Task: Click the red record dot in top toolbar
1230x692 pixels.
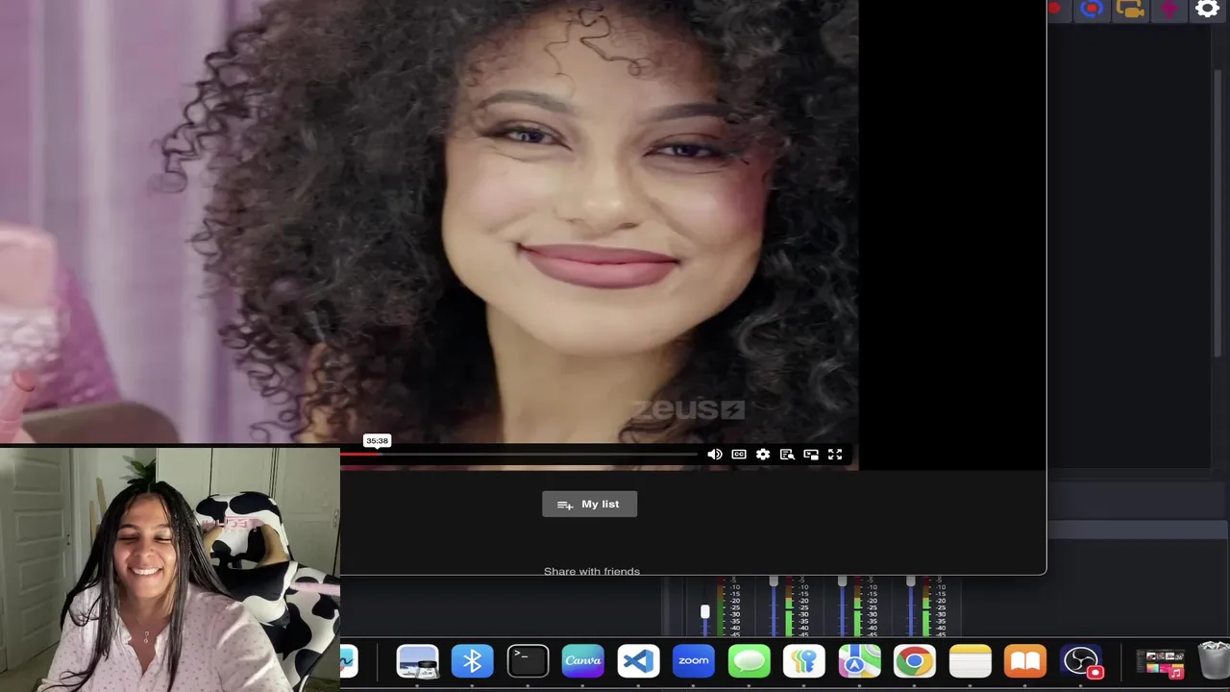Action: 1054,9
